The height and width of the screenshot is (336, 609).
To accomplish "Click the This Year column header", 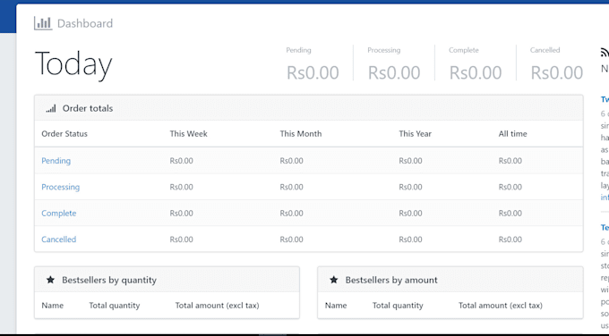I will point(415,134).
